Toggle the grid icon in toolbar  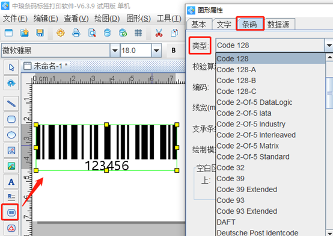pos(138,33)
